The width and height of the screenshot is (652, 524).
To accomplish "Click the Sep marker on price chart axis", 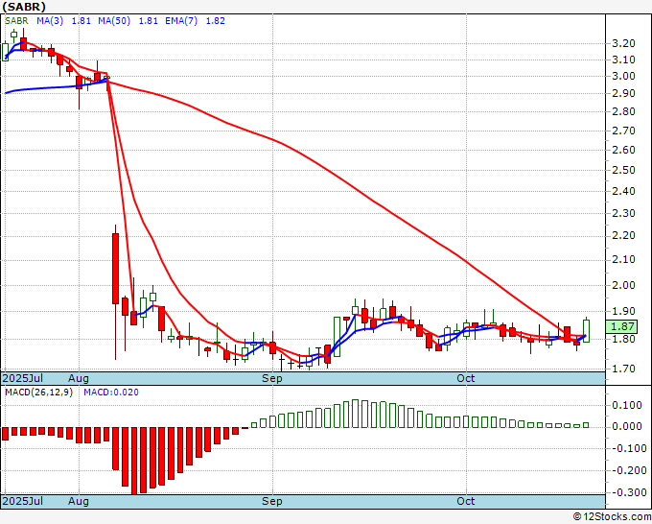I will 273,378.
